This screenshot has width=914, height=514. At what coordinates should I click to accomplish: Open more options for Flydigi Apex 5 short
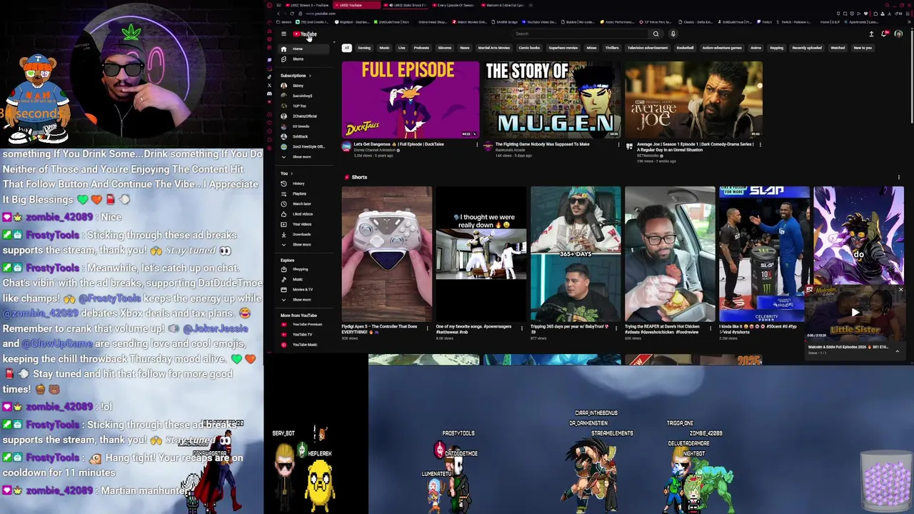point(428,328)
